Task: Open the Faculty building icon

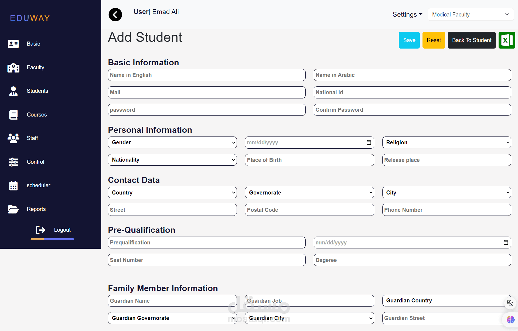Action: point(13,67)
